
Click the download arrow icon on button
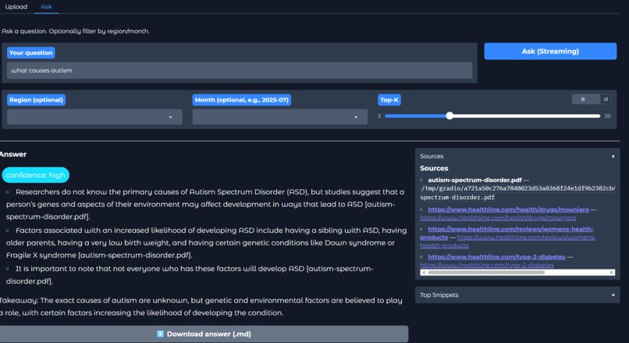coord(160,334)
